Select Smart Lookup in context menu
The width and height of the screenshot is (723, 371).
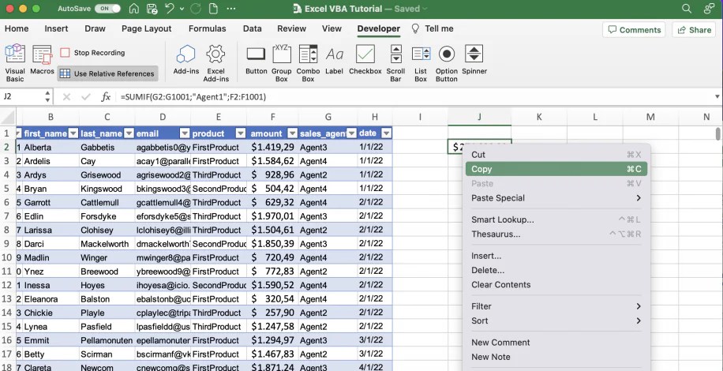click(556, 219)
